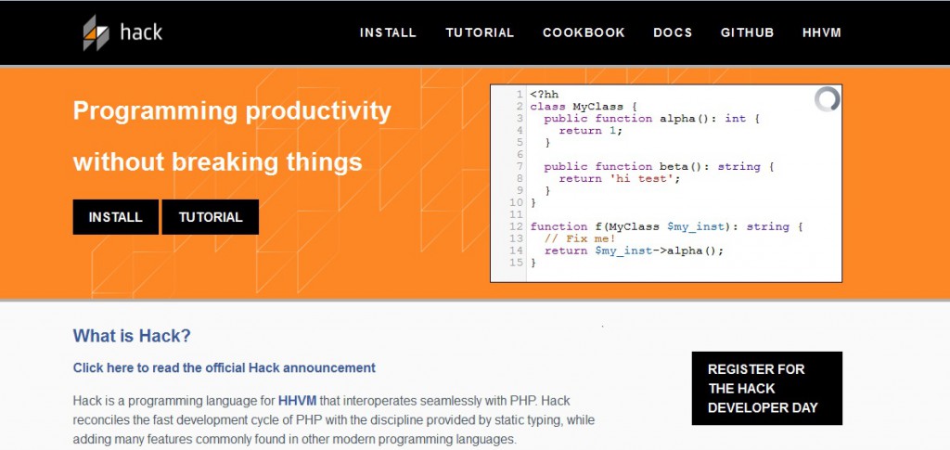950x450 pixels.
Task: Follow the HHVM link in the paragraph
Action: 297,400
